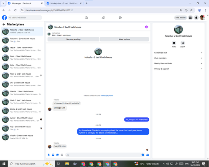Viewport: 209px width, 167px height.
Task: Open the Roy conversation
Action: coord(22,128)
